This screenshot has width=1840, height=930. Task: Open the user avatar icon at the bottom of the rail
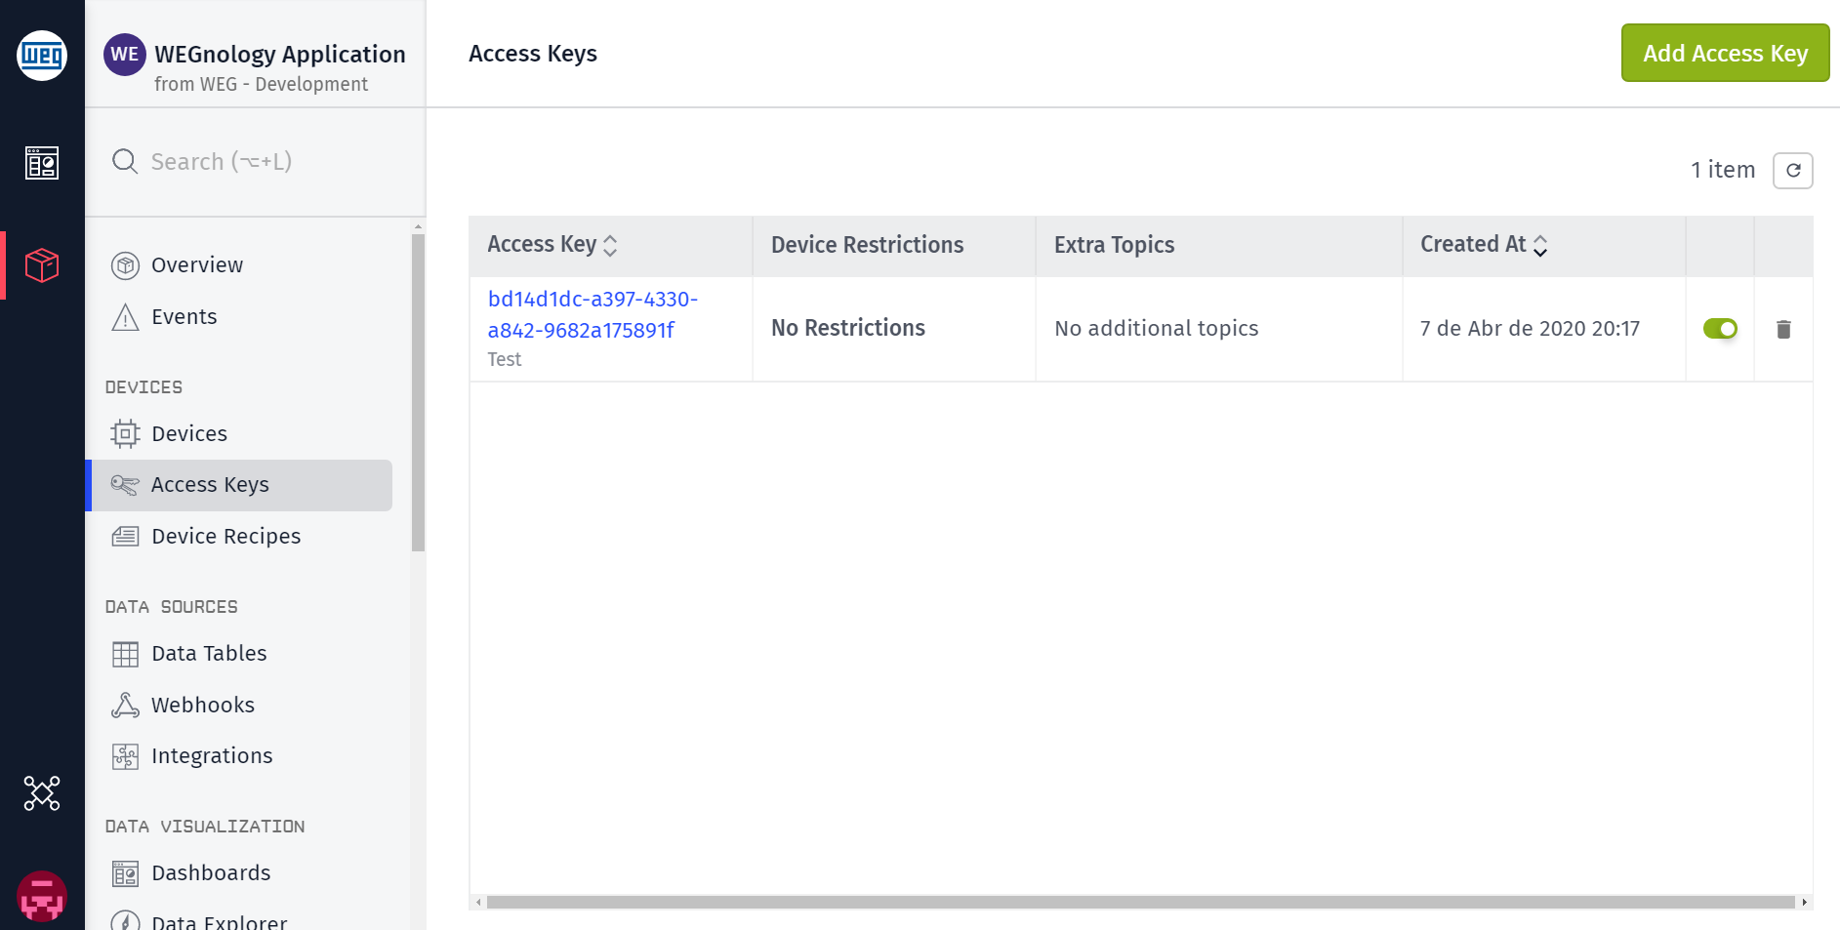tap(42, 896)
